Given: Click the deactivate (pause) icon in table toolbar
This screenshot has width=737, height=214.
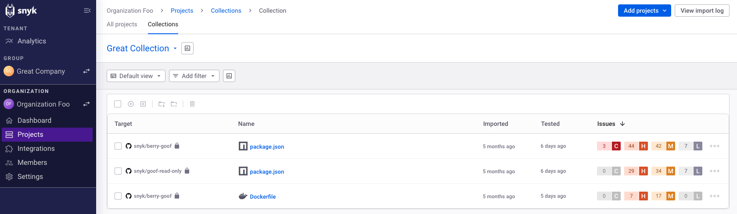Looking at the screenshot, I should 143,104.
